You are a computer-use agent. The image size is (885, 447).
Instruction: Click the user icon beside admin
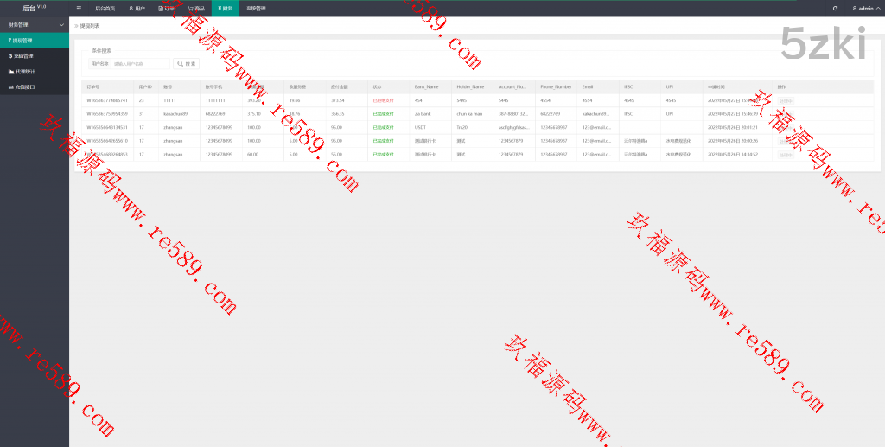point(854,8)
